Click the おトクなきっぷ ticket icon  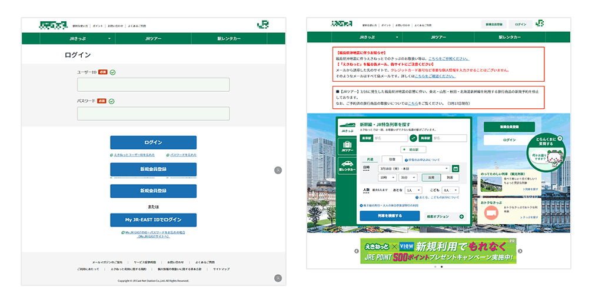[x=490, y=213]
